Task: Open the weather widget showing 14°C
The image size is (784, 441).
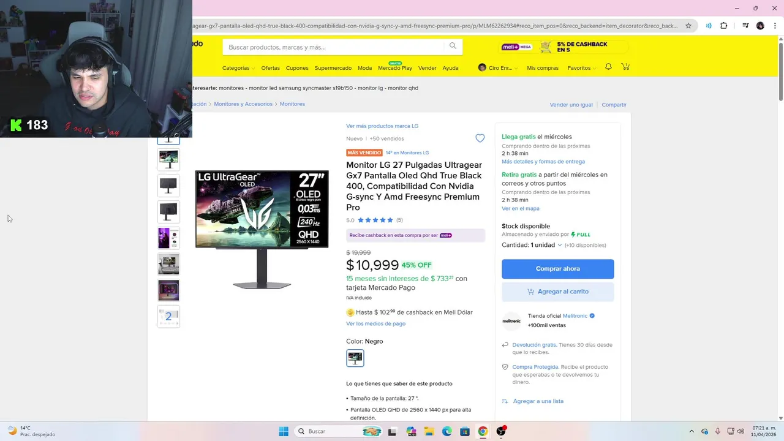Action: [x=32, y=431]
